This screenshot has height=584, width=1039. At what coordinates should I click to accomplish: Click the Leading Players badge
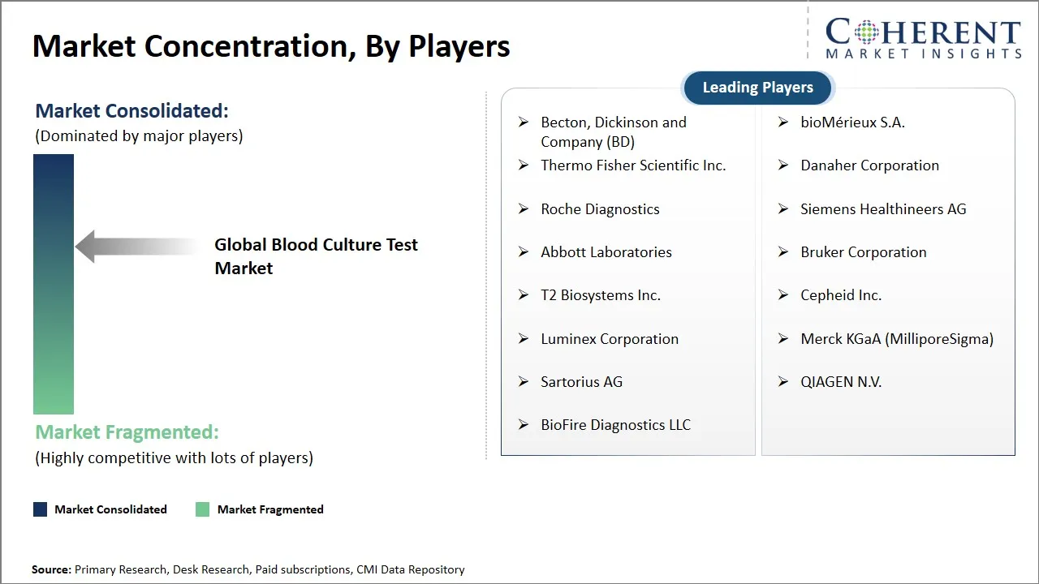click(x=757, y=88)
